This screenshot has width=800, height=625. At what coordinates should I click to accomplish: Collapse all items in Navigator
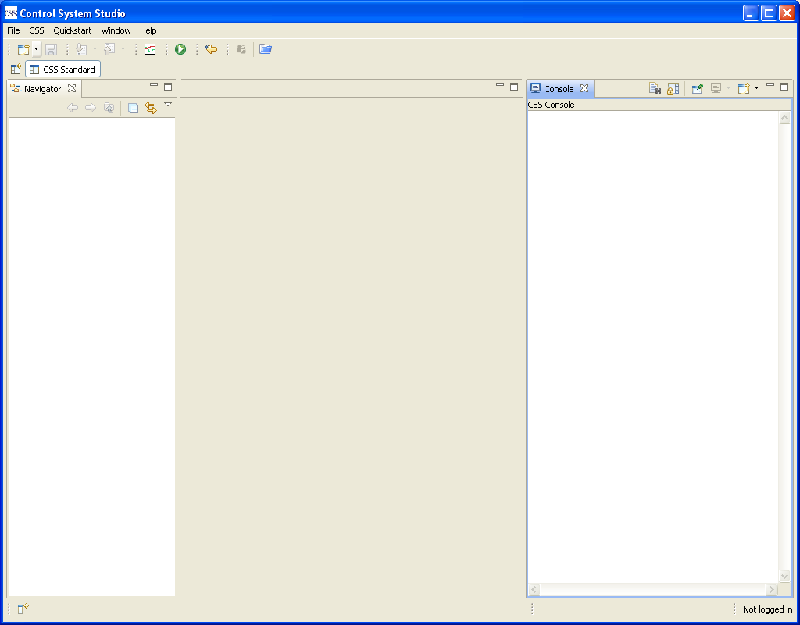click(134, 109)
